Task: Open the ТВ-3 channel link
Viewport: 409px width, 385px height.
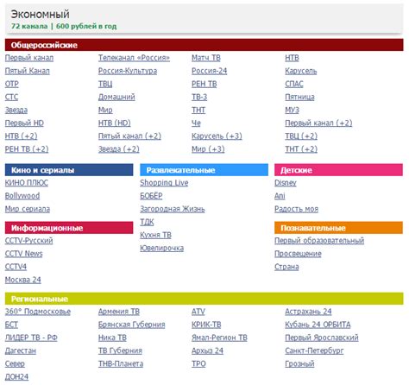Action: [199, 97]
